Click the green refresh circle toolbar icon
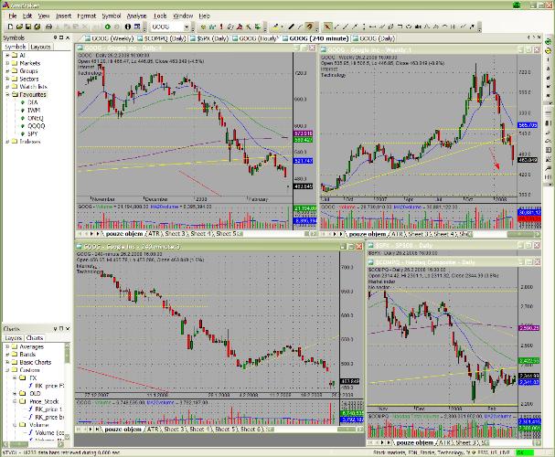 108,27
